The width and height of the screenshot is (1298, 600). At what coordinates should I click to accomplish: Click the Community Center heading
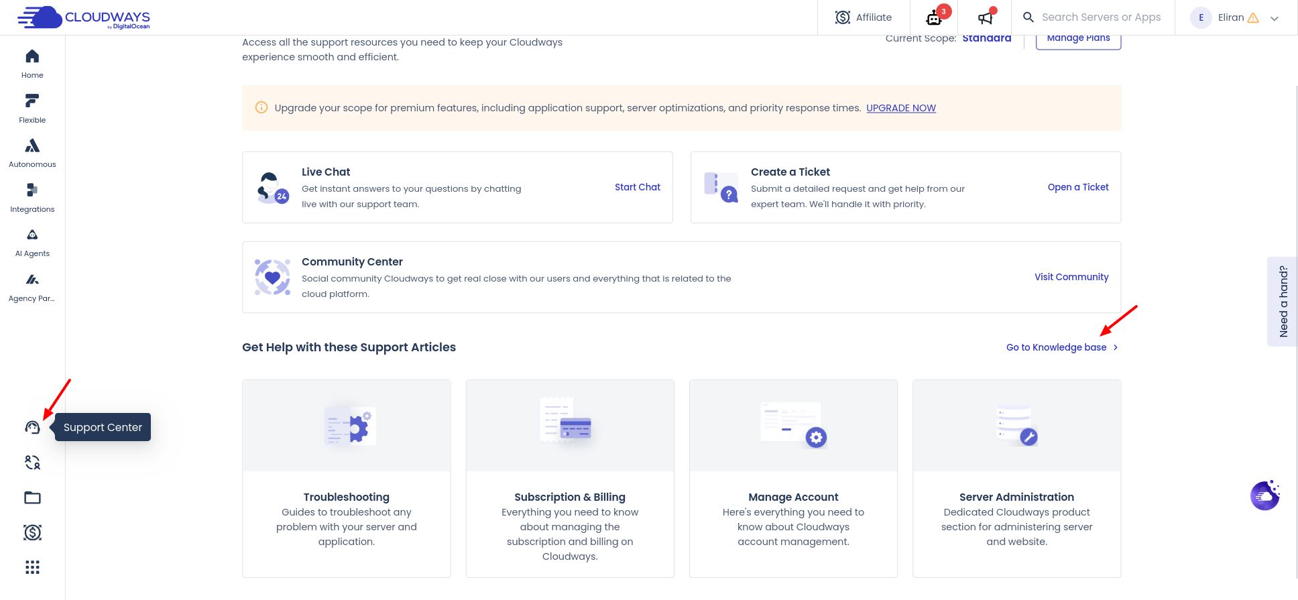click(x=352, y=261)
